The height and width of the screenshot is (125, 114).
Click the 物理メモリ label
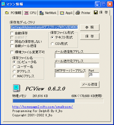tap(19, 96)
